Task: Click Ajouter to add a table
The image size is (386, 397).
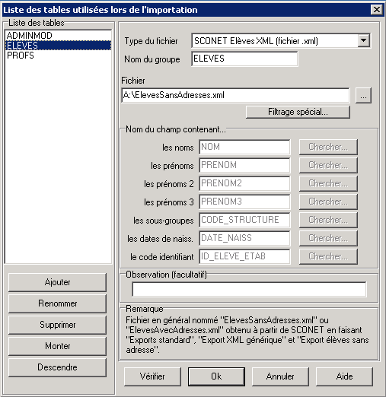Action: [57, 282]
